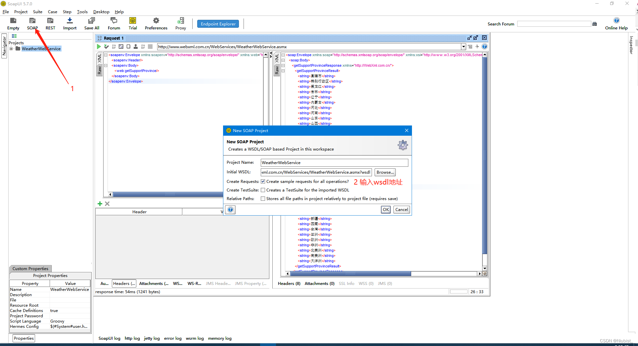Screen dimensions: 638x346
Task: Open dialog help via question mark icon
Action: 230,209
